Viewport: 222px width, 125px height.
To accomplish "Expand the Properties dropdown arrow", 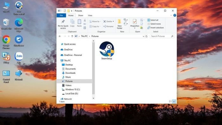I will (x=135, y=28).
